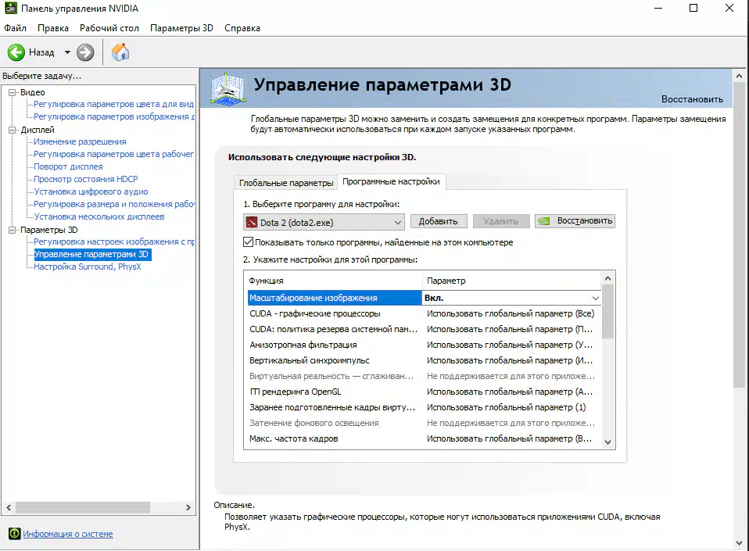Collapse the Параметры 3D tree node
This screenshot has width=749, height=551.
[12, 230]
